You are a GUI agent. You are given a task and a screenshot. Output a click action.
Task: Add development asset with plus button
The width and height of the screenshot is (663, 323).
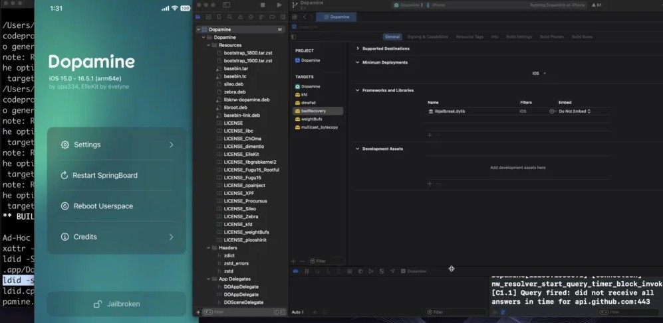point(430,184)
